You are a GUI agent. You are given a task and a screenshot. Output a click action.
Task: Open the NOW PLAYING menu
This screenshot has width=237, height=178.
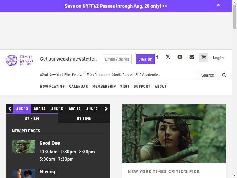click(x=52, y=86)
